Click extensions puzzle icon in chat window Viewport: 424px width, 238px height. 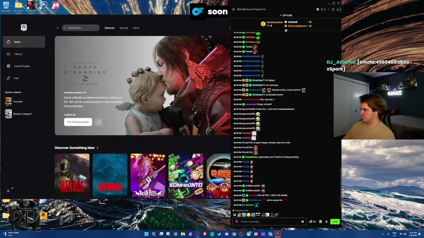tap(333, 9)
